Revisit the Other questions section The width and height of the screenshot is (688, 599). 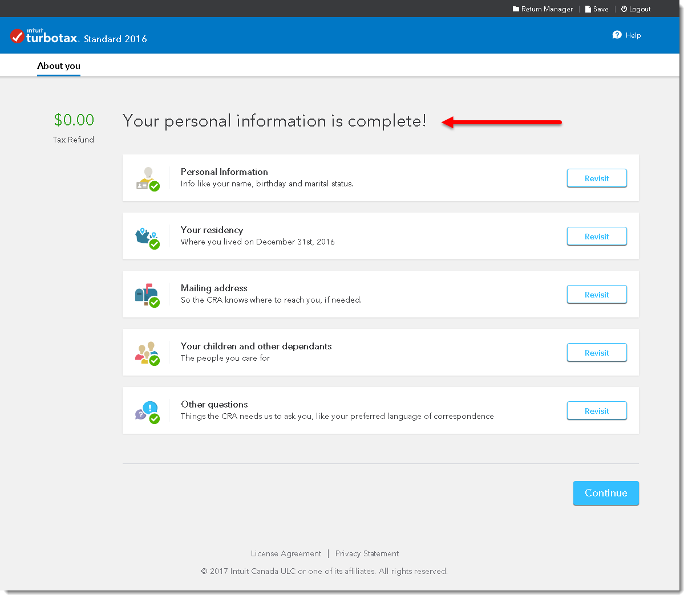point(597,411)
